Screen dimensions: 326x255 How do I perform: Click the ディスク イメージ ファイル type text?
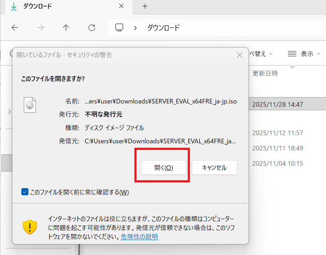pos(114,128)
